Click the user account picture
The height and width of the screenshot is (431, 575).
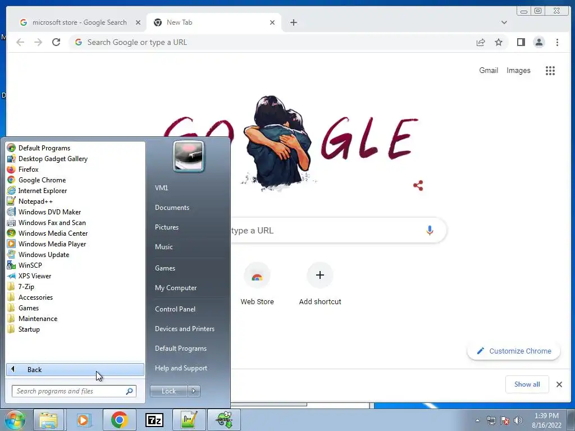coord(189,156)
